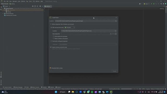
Task: Open Terminal tool window tab
Action: (x=51, y=87)
